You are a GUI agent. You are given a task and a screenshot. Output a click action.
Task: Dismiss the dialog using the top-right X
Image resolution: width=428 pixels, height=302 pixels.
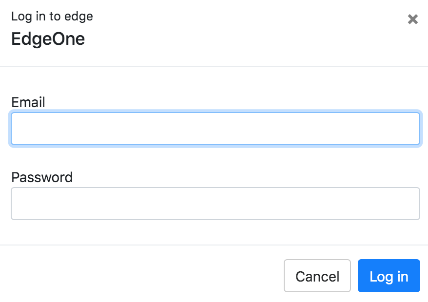412,19
